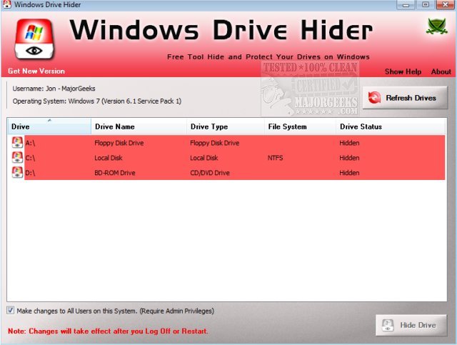Image resolution: width=457 pixels, height=345 pixels.
Task: Click the Operating System Windows 7 text
Action: pos(97,101)
